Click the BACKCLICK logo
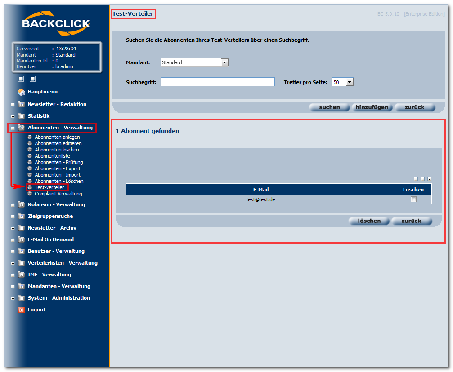Image resolution: width=453 pixels, height=372 pixels. pyautogui.click(x=56, y=23)
